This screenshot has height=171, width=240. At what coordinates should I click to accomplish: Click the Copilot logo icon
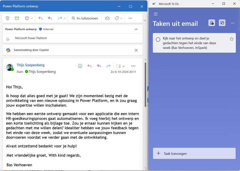coord(8,50)
